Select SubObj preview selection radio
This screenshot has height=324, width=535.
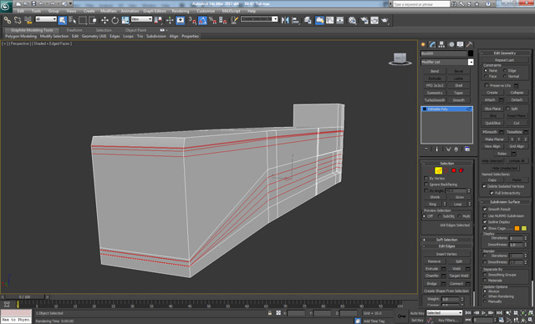(440, 216)
